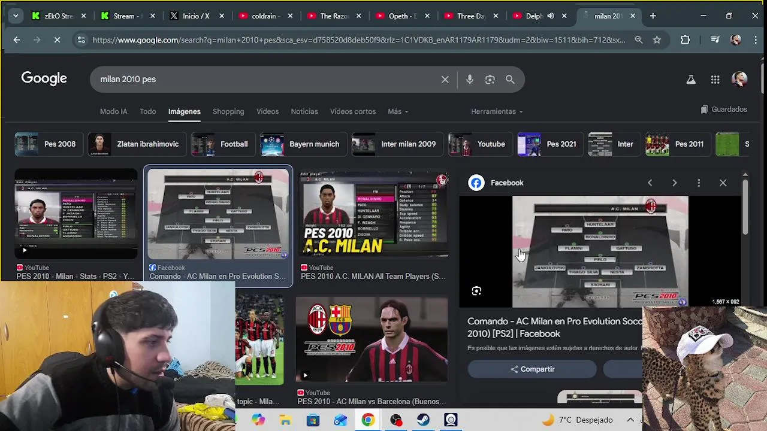Open PES 2010 Milan Stats PS2 thumbnail
The height and width of the screenshot is (431, 767).
[x=76, y=214]
